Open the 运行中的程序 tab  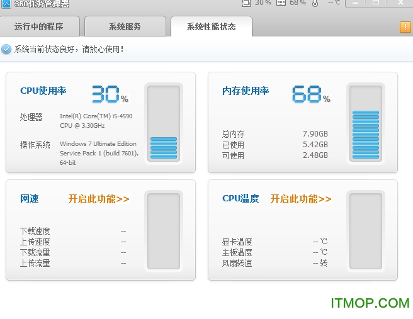coord(40,26)
